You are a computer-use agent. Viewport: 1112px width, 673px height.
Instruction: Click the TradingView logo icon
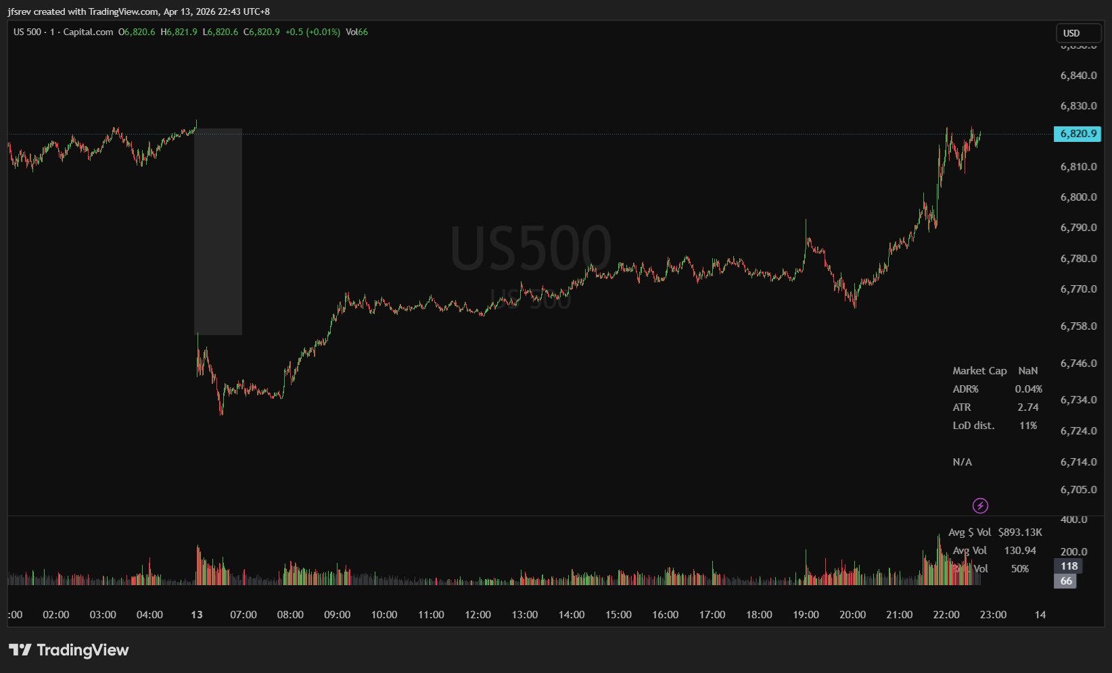point(20,650)
